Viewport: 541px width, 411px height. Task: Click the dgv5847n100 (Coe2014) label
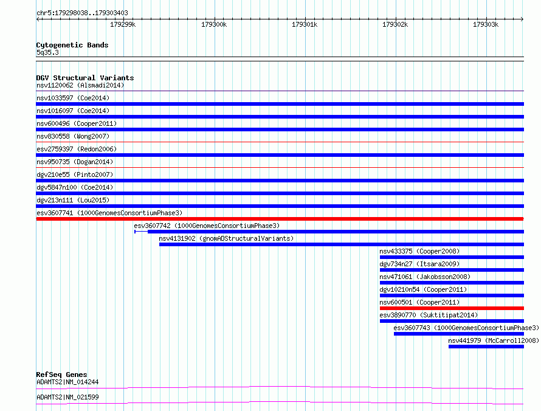[x=75, y=187]
